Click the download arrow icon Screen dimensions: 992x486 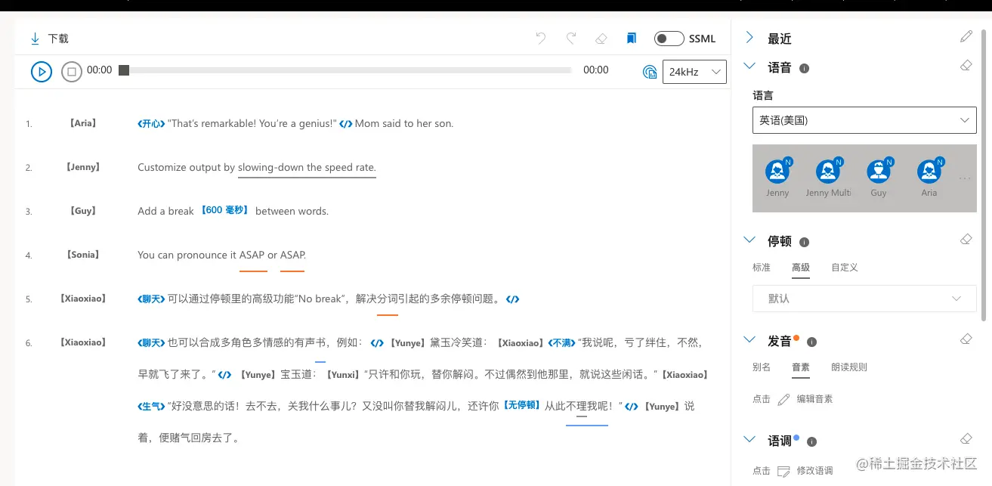(35, 39)
